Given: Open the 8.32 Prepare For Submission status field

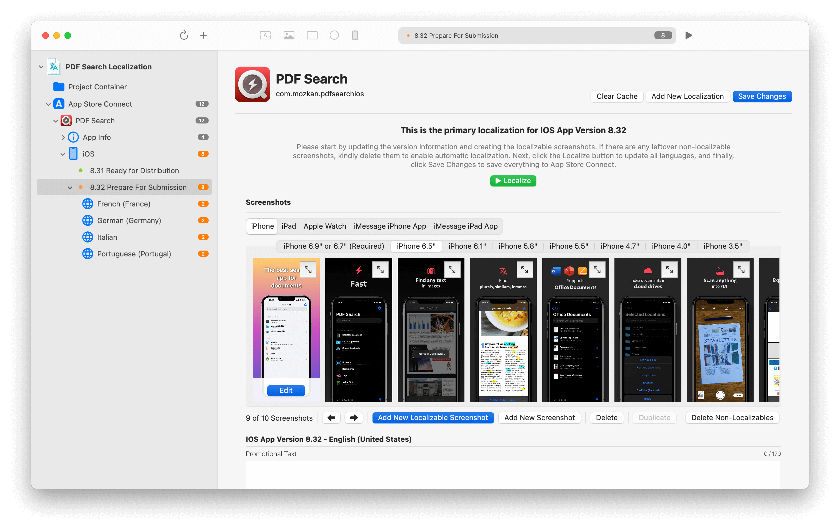Looking at the screenshot, I should tap(537, 35).
